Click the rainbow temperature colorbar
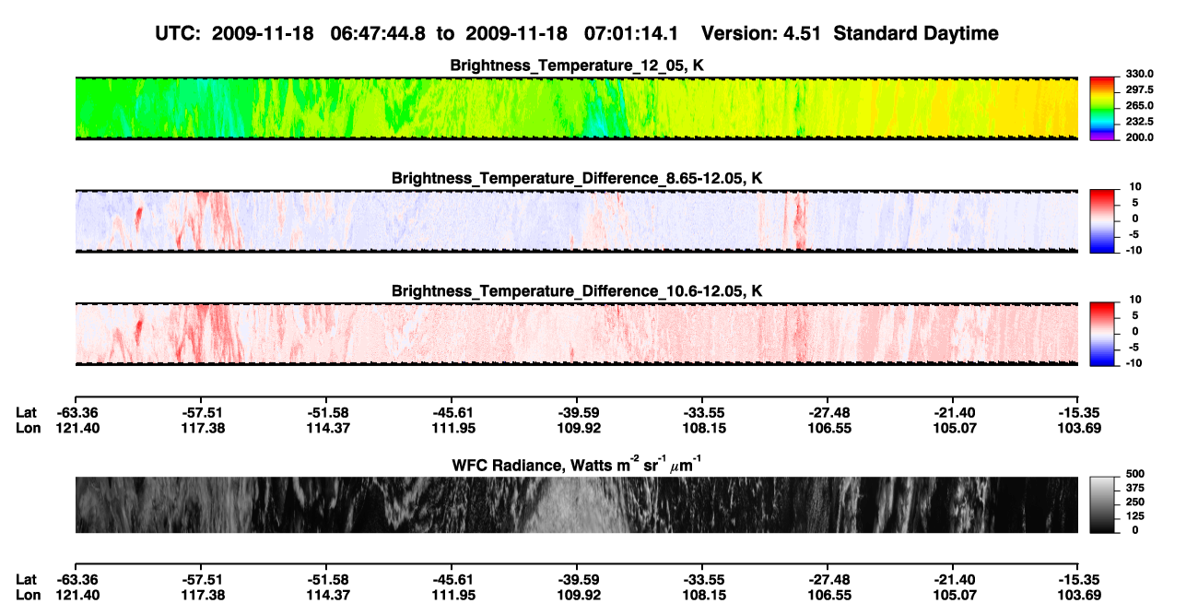Viewport: 1198px width, 615px height. pyautogui.click(x=1102, y=108)
